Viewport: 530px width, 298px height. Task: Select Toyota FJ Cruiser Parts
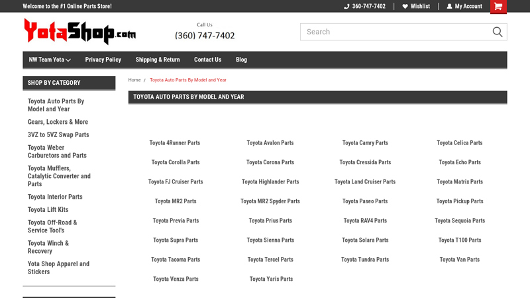[176, 181]
